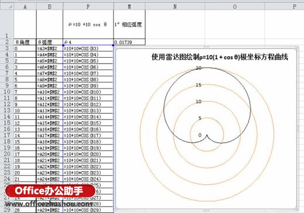Click formula cell =A19*$M$2
This screenshot has width=304, height=213.
tap(50, 148)
